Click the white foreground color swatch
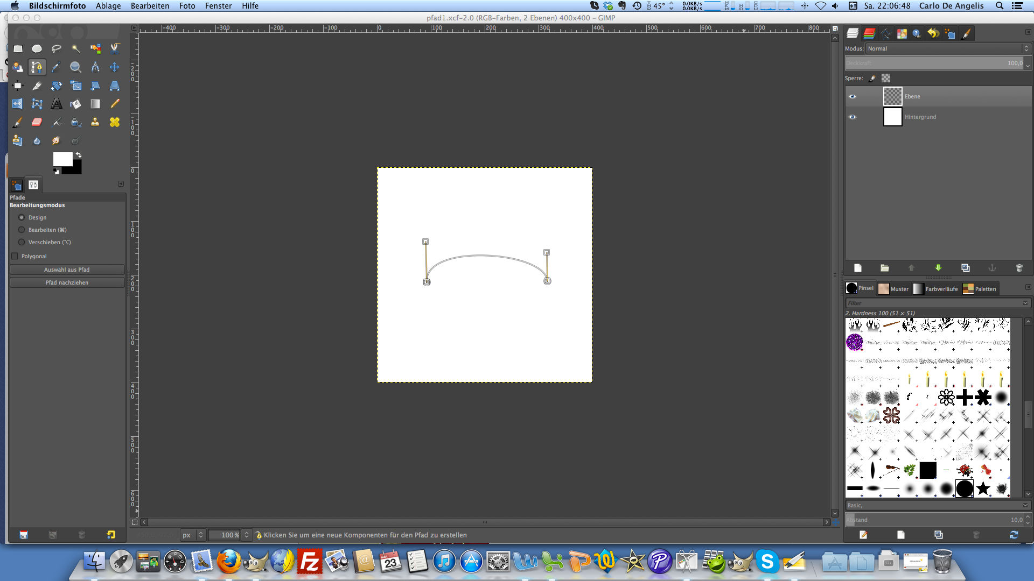The width and height of the screenshot is (1034, 581). (61, 159)
